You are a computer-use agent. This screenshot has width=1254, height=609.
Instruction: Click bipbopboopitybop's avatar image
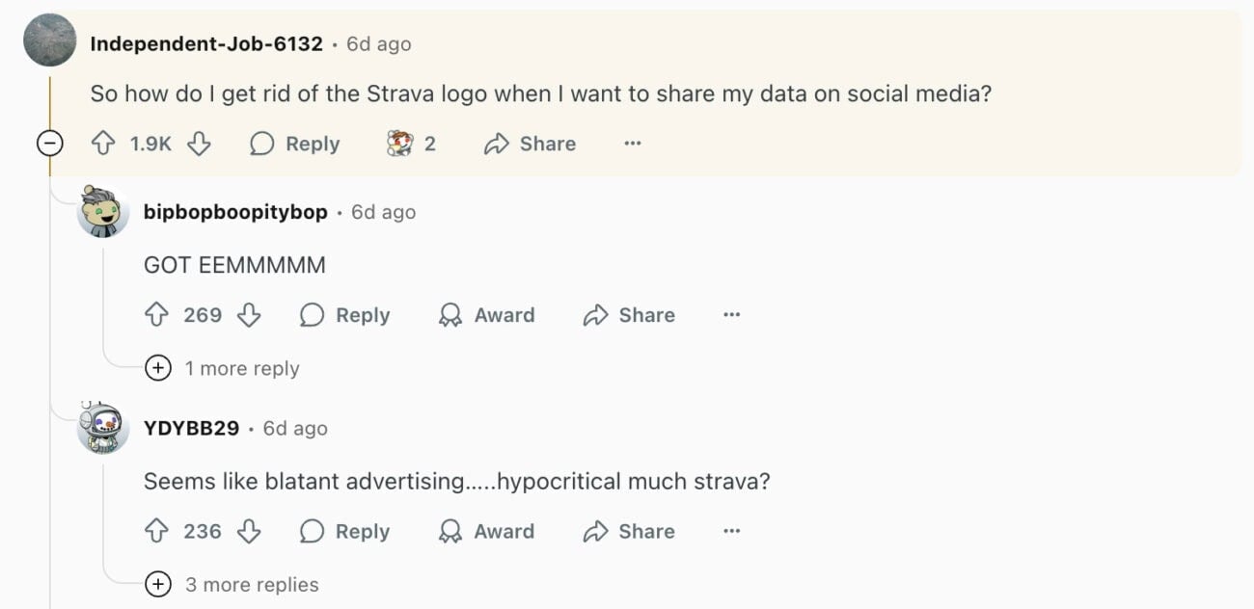coord(103,212)
